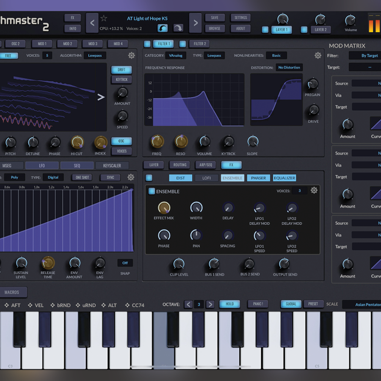The height and width of the screenshot is (381, 381).
Task: Toggle DRIFT button on oscillator
Action: pyautogui.click(x=121, y=70)
